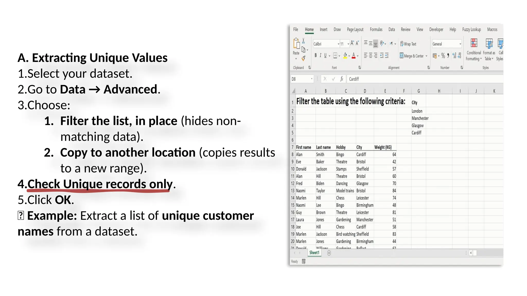Select cell with Manchester criteria
Screen dimensions: 527x296
point(419,118)
